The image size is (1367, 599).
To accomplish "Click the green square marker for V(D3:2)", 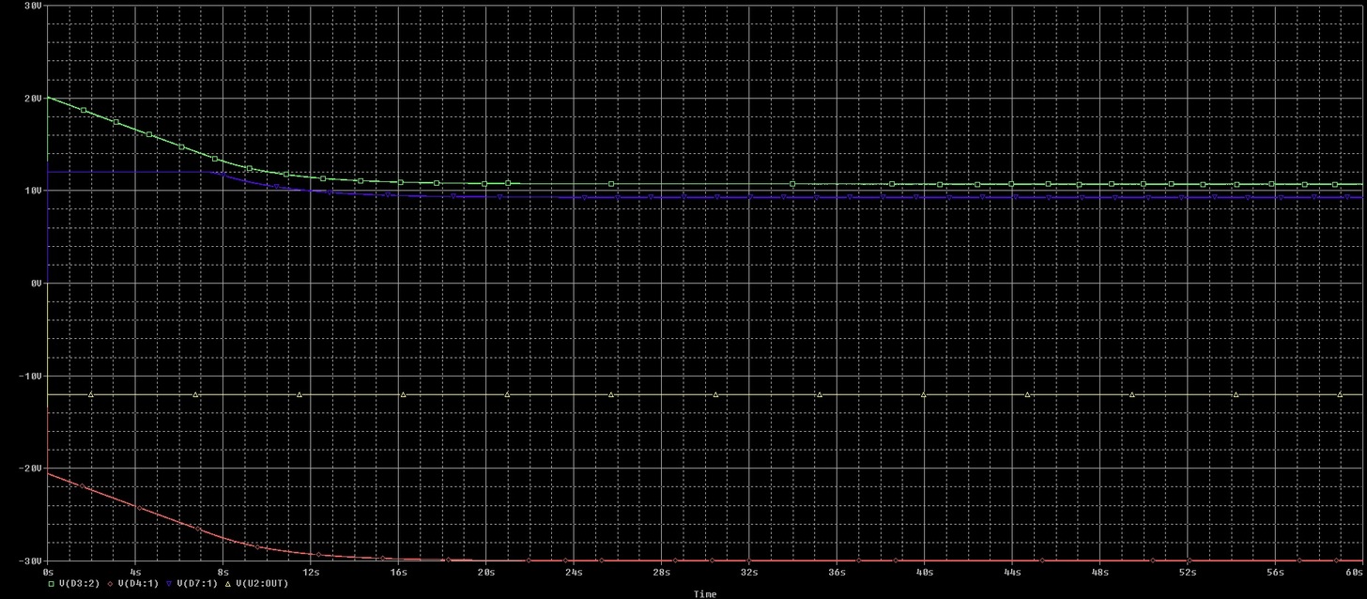I will (x=51, y=583).
